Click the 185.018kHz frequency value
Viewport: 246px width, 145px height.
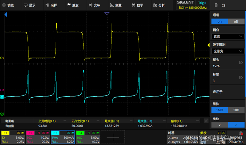(179, 126)
